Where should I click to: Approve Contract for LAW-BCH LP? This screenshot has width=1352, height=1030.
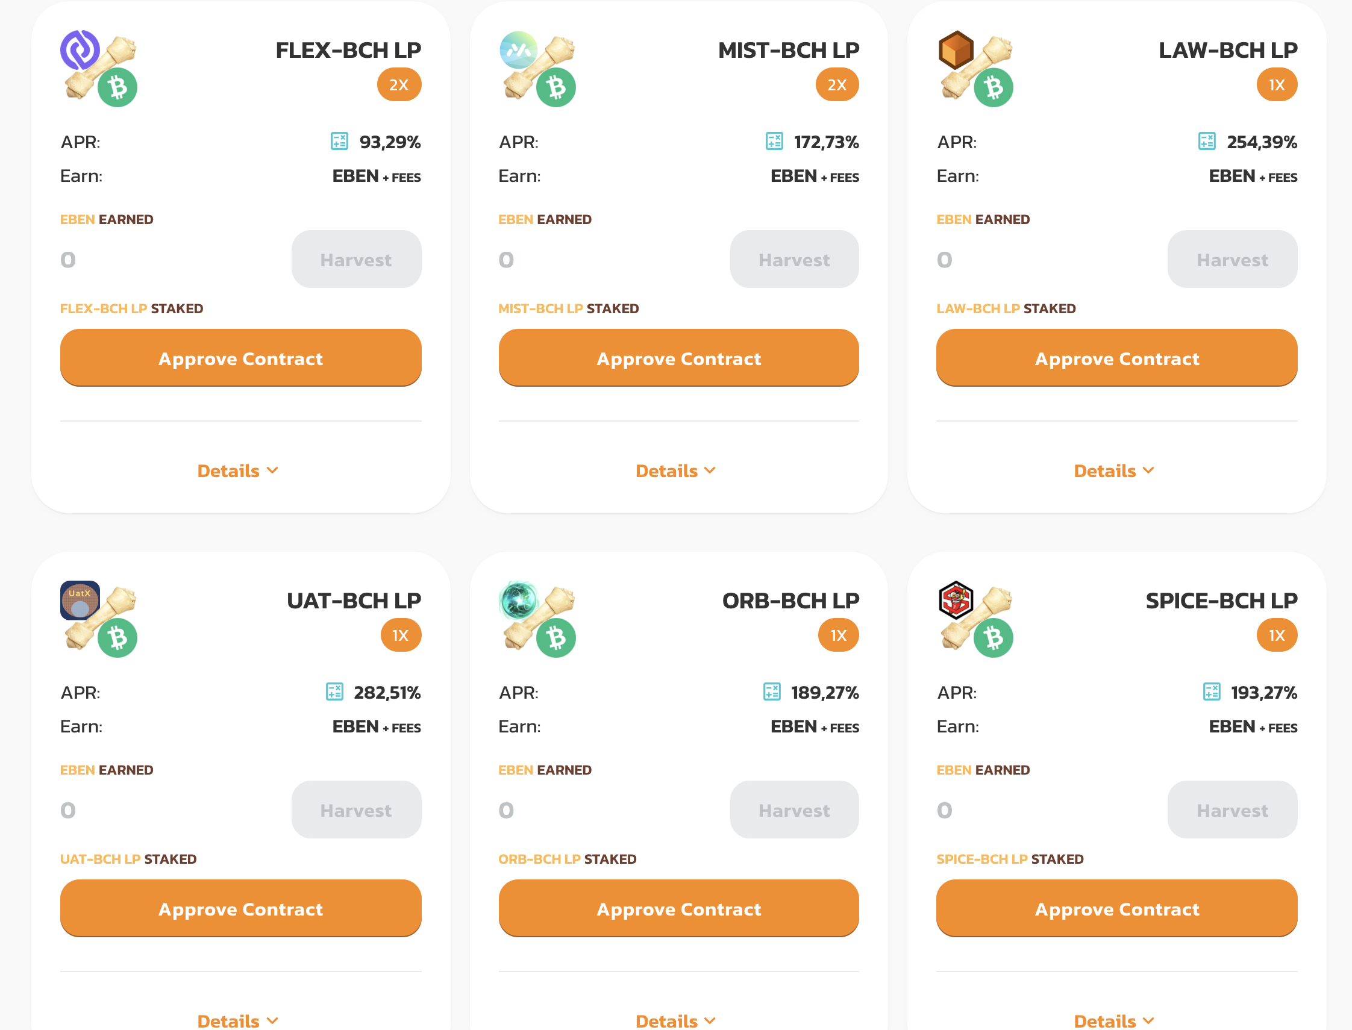pos(1116,357)
